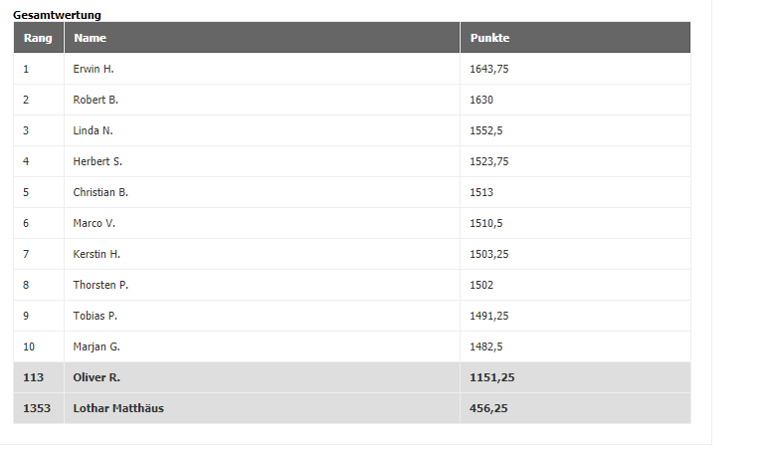Select the Thorsten P. row
Viewport: 765px width, 460px height.
[x=352, y=285]
